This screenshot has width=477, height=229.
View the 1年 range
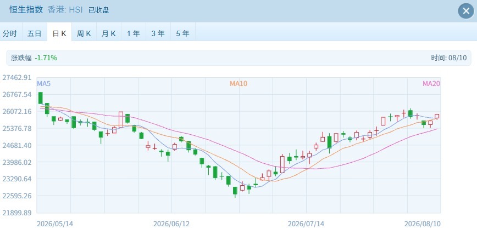(x=133, y=33)
